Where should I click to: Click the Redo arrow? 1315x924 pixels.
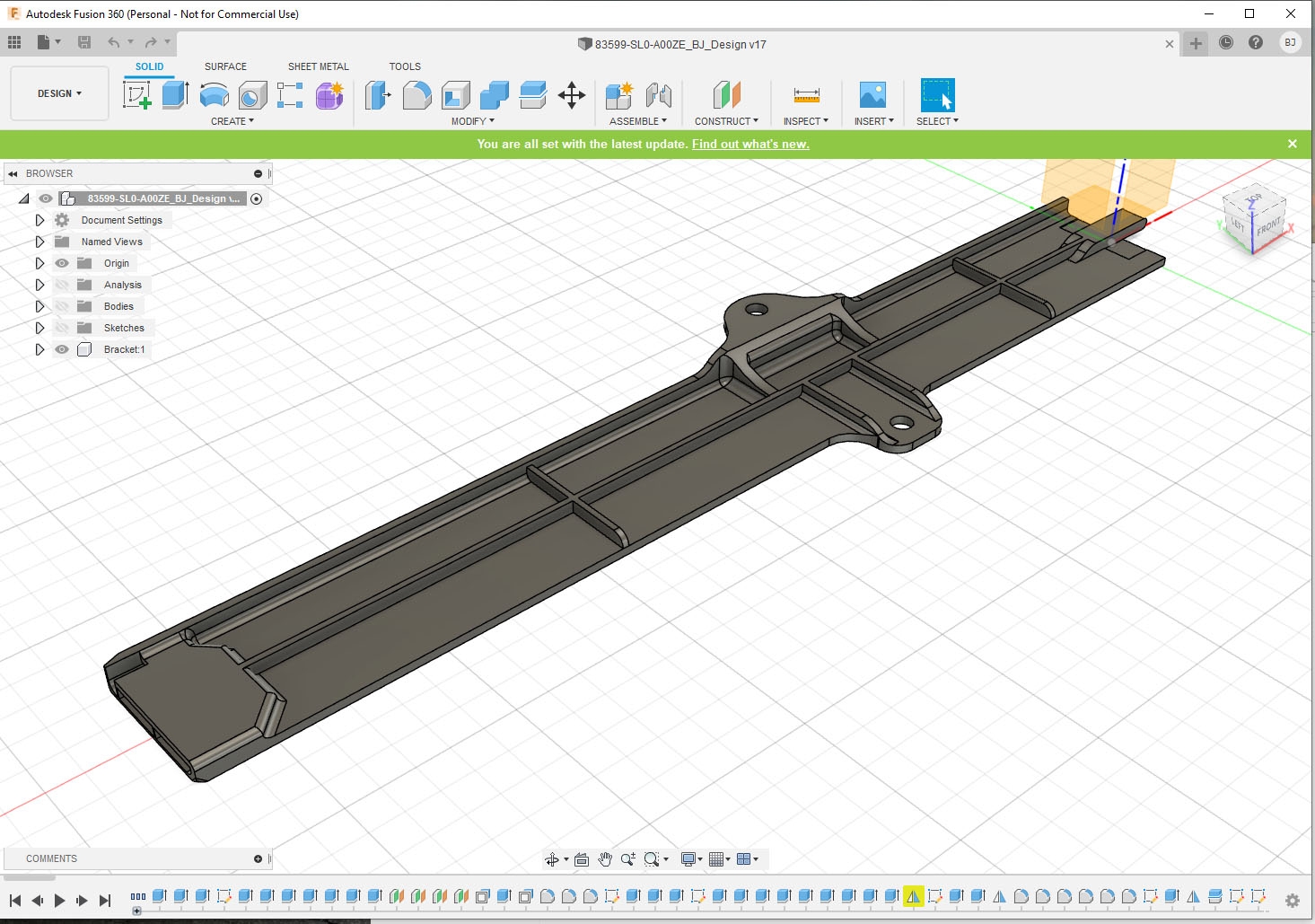pos(151,42)
